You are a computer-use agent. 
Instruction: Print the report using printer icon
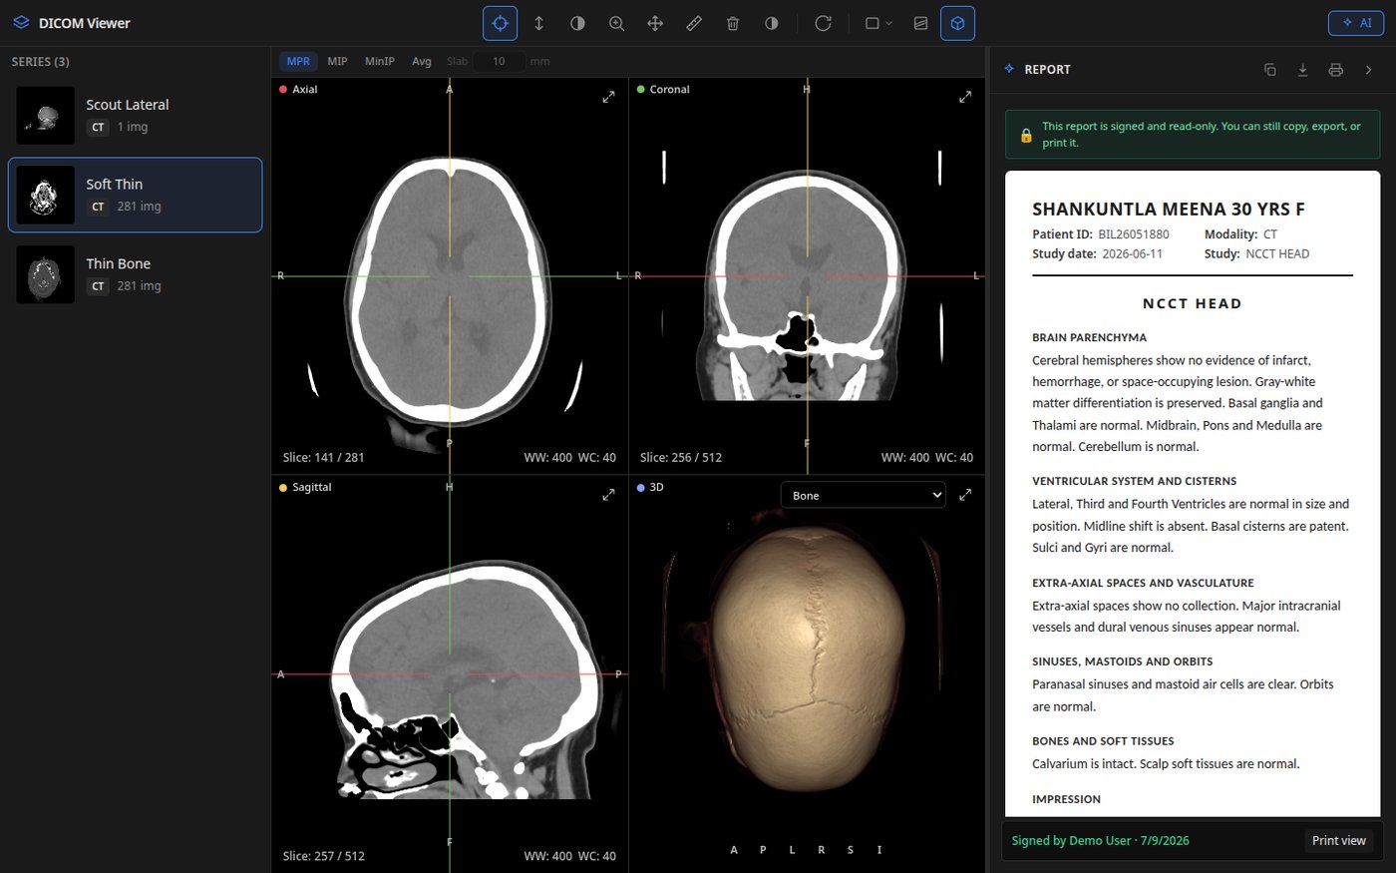tap(1335, 69)
